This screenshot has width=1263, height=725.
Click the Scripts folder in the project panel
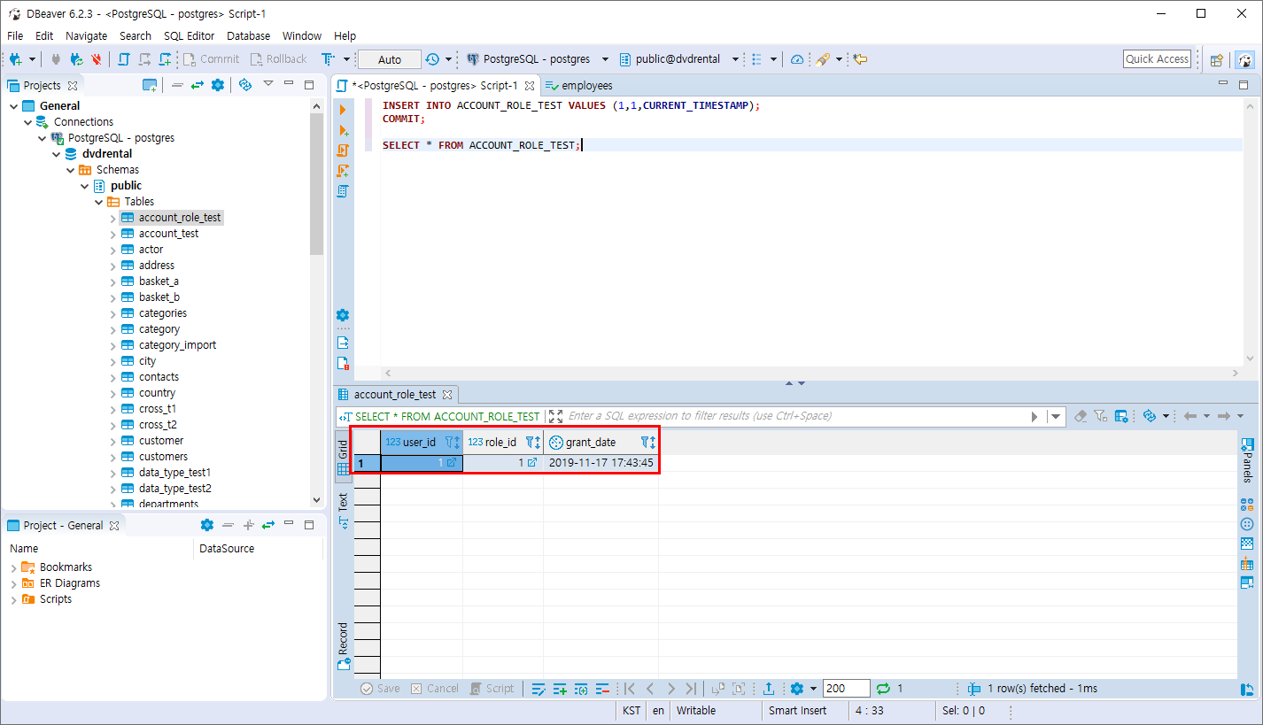click(x=55, y=599)
